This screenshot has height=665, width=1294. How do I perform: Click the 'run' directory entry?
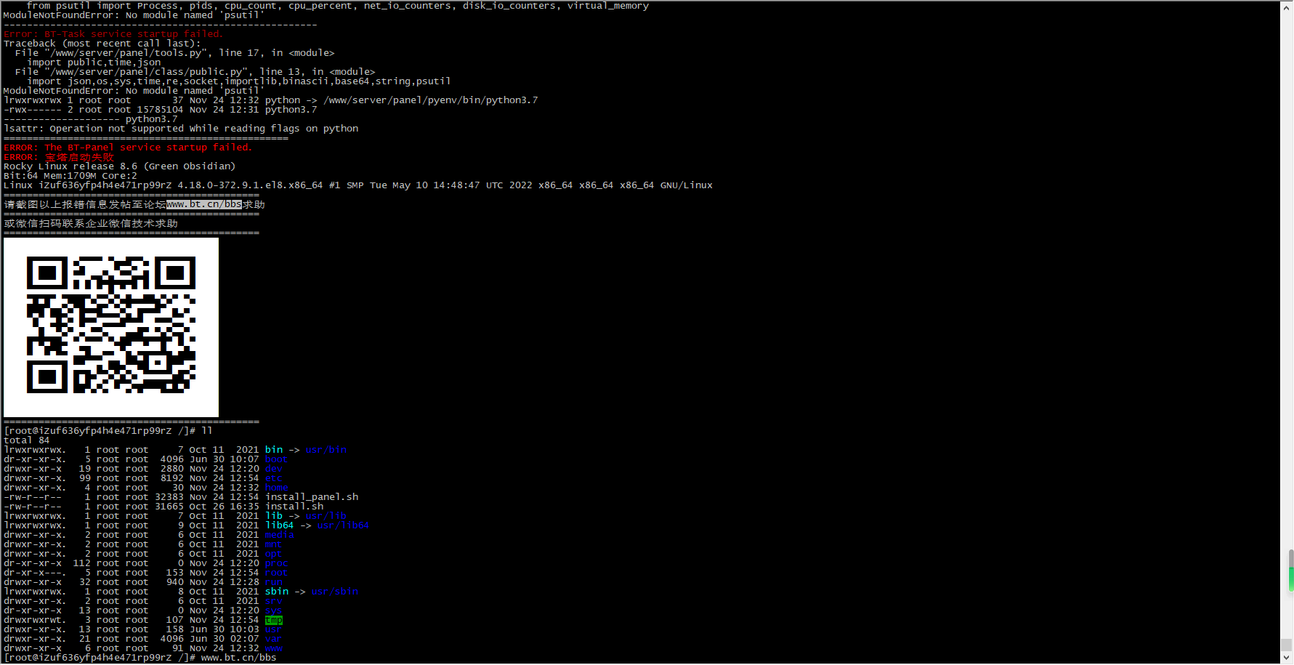[x=274, y=582]
